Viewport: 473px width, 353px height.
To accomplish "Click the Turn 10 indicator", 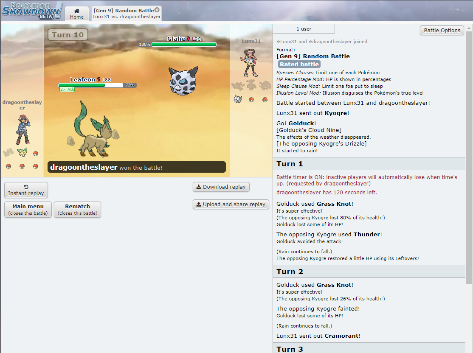I will [x=68, y=35].
